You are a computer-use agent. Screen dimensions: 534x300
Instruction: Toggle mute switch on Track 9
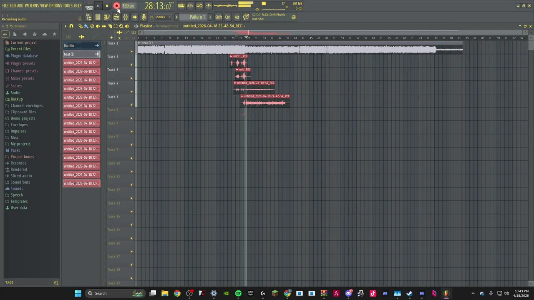[132, 158]
